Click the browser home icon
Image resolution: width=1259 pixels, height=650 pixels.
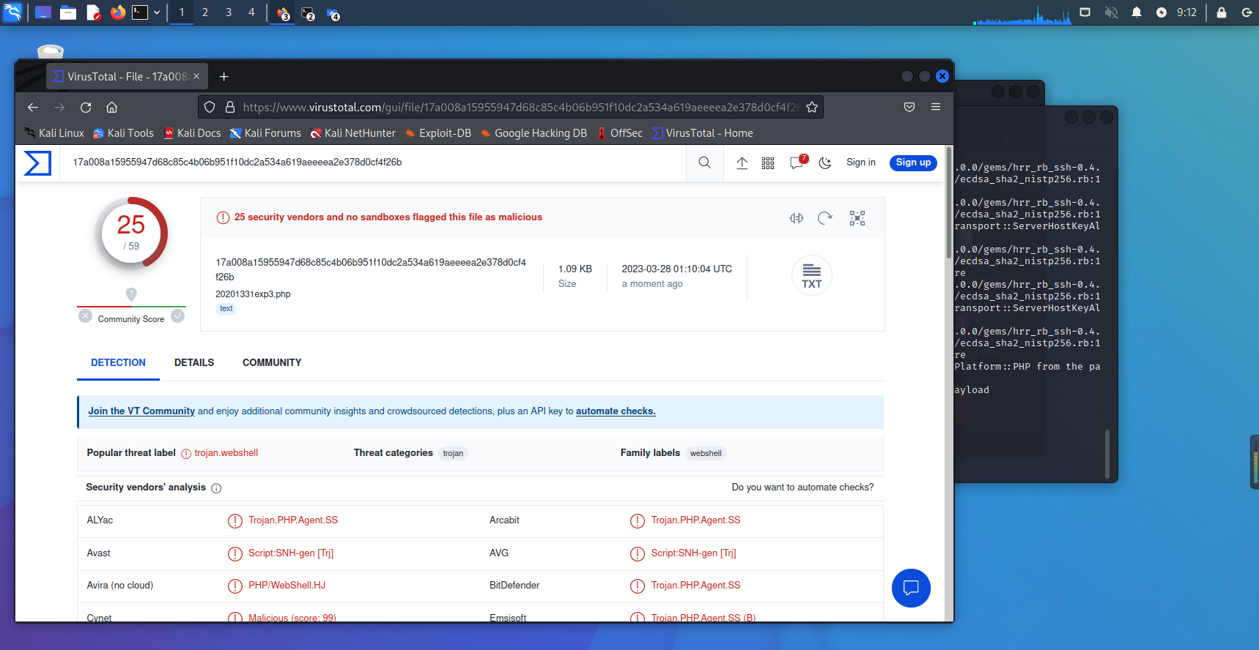tap(111, 108)
